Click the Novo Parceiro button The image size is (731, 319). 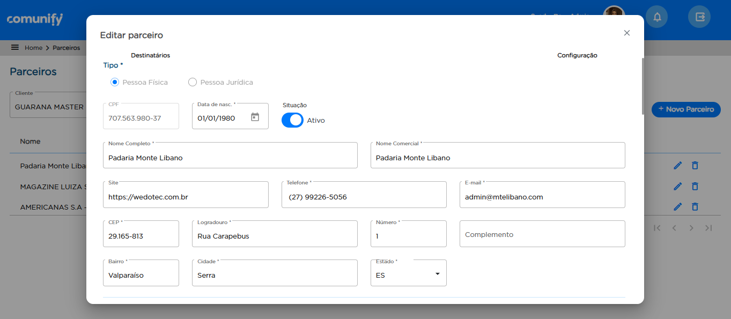click(x=686, y=109)
